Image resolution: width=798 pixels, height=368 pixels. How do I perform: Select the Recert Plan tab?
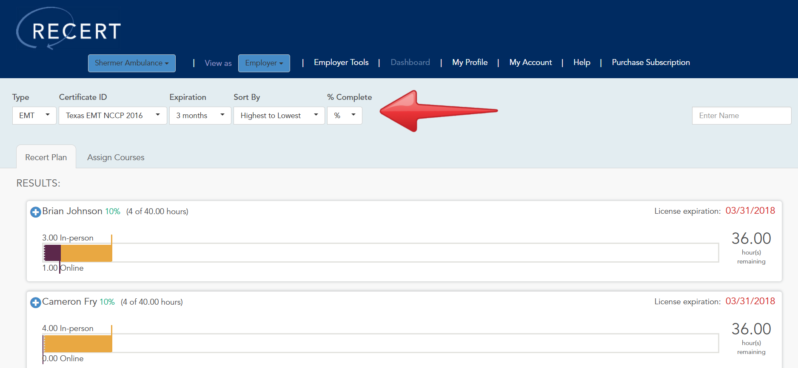point(46,157)
